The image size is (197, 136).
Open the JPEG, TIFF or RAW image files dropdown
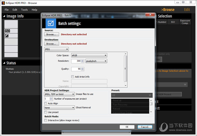click(x=59, y=94)
